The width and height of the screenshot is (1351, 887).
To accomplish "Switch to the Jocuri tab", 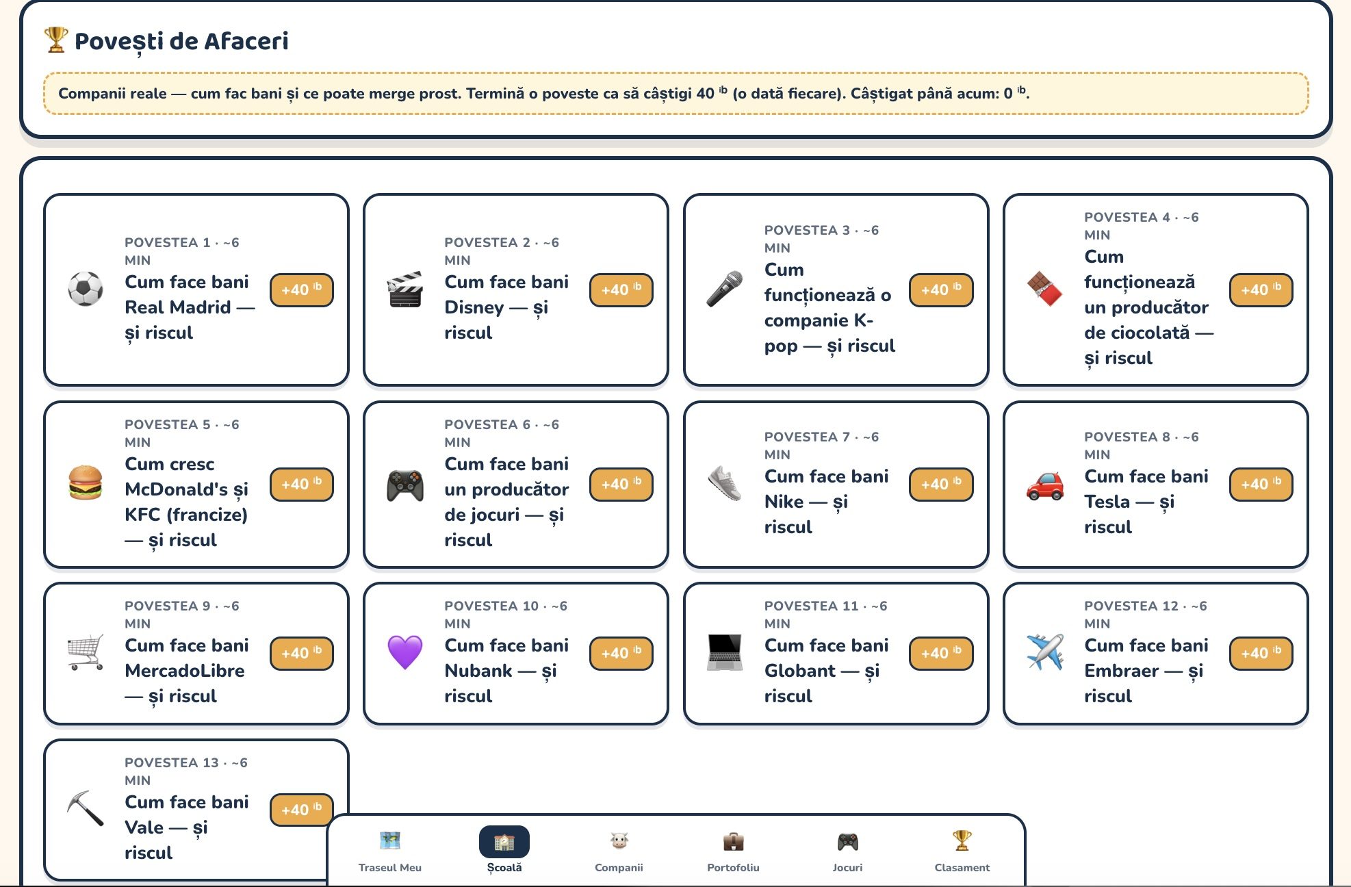I will pyautogui.click(x=847, y=850).
